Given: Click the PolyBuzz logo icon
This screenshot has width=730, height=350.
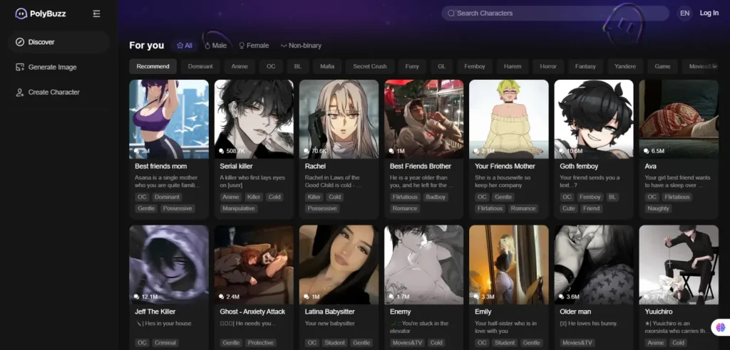Looking at the screenshot, I should [x=21, y=14].
